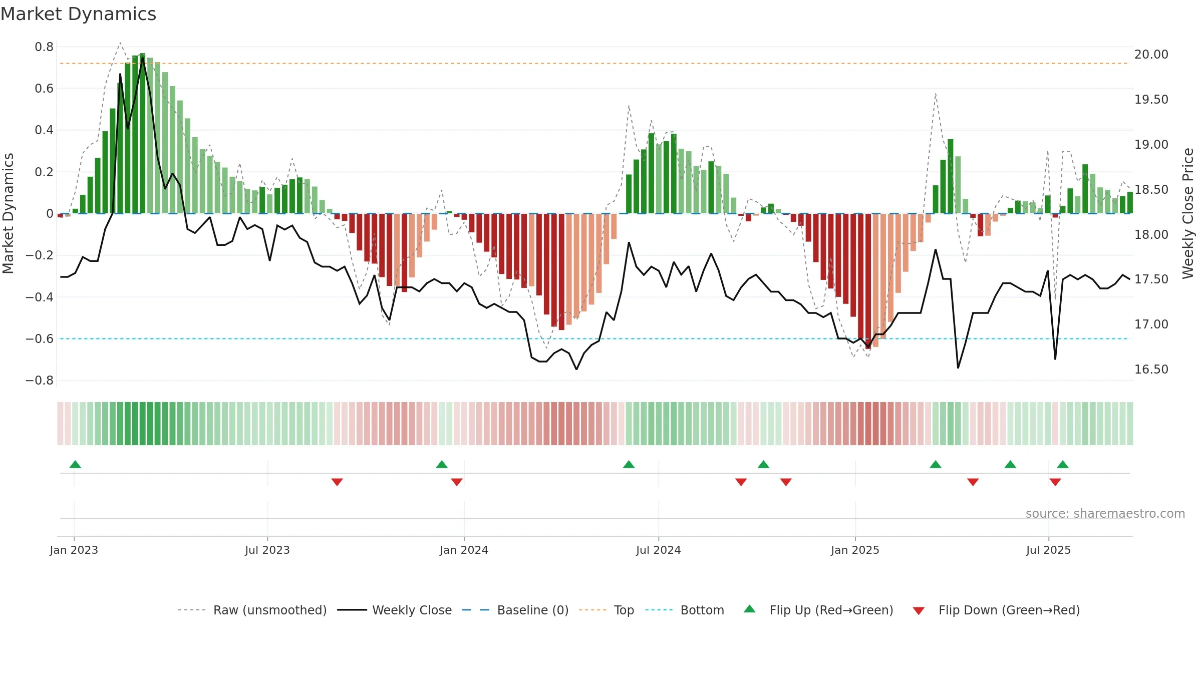Click the orange dashed line sample in the legend

[592, 610]
